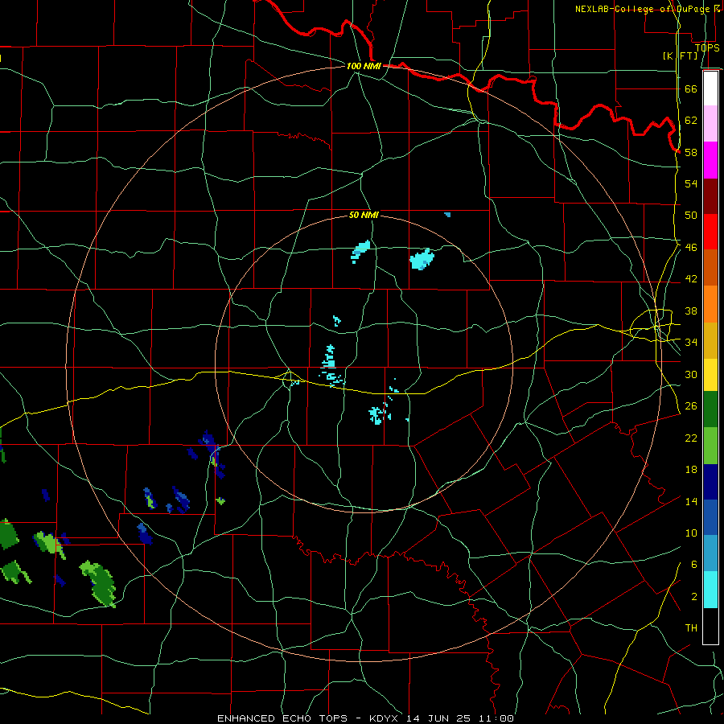Viewport: 724px width, 724px height.
Task: Click the 'NEXLAB-College of DuPage' text
Action: pyautogui.click(x=642, y=9)
